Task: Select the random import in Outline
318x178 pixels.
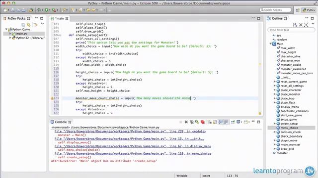Action: click(x=282, y=40)
